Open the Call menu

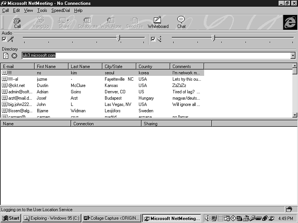(x=6, y=10)
